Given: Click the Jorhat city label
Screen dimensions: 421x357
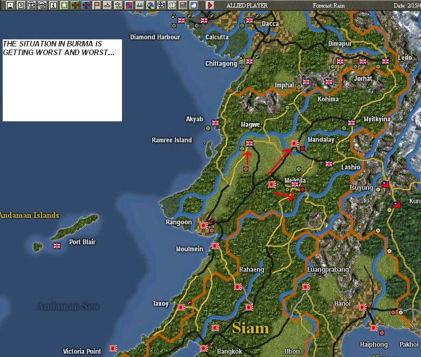Looking at the screenshot, I should [x=363, y=78].
